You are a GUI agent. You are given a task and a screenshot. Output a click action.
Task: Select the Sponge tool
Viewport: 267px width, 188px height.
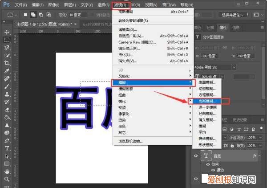(7, 133)
